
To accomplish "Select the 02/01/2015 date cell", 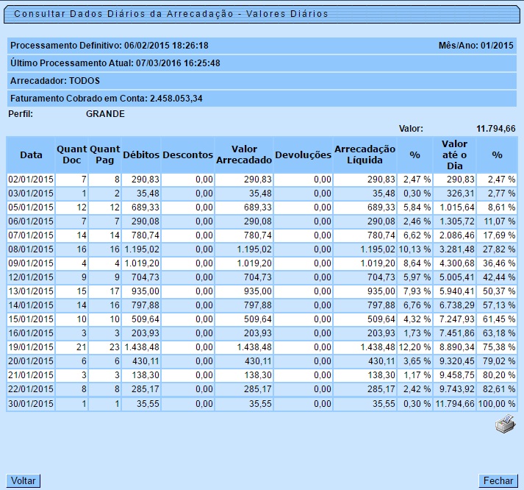I will pyautogui.click(x=31, y=180).
